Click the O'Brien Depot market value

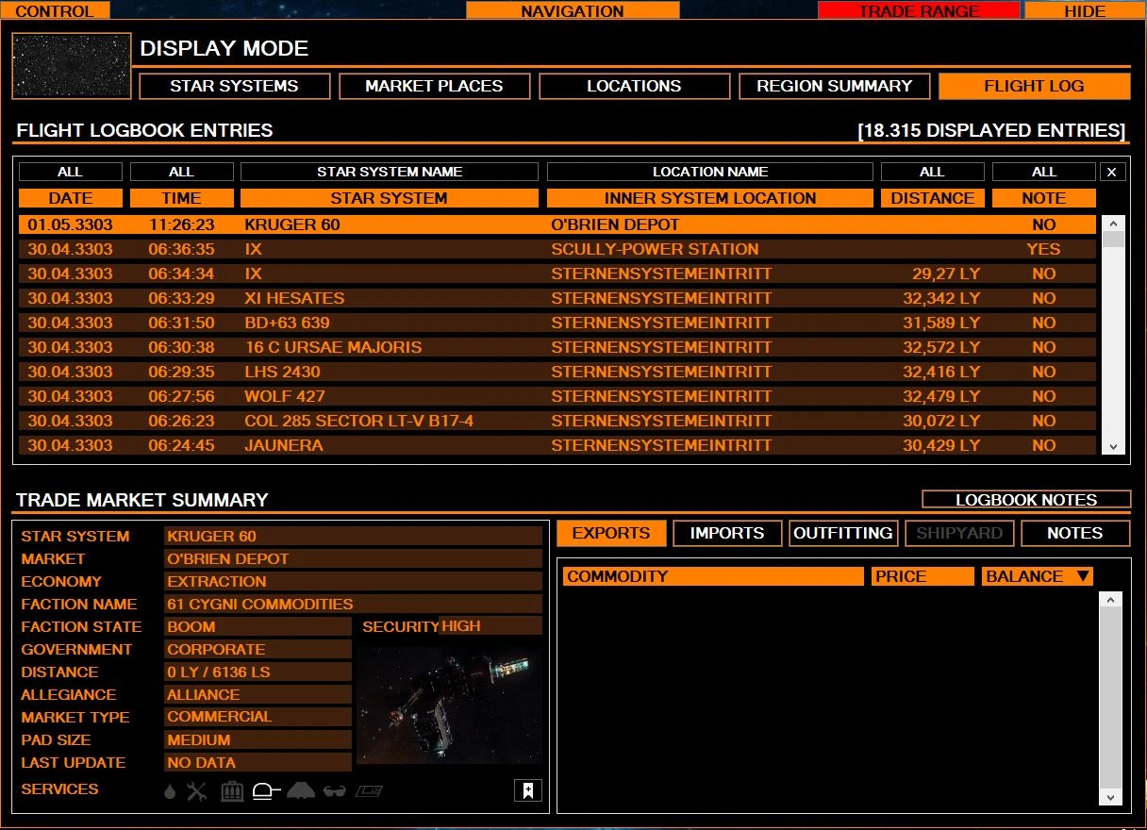coord(353,558)
